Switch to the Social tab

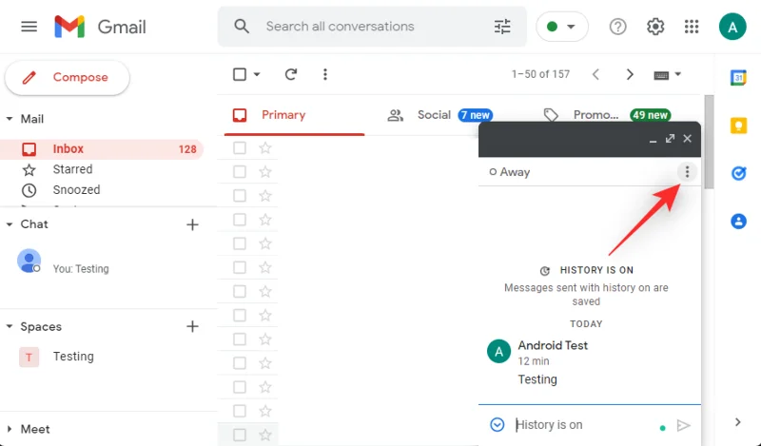(439, 115)
